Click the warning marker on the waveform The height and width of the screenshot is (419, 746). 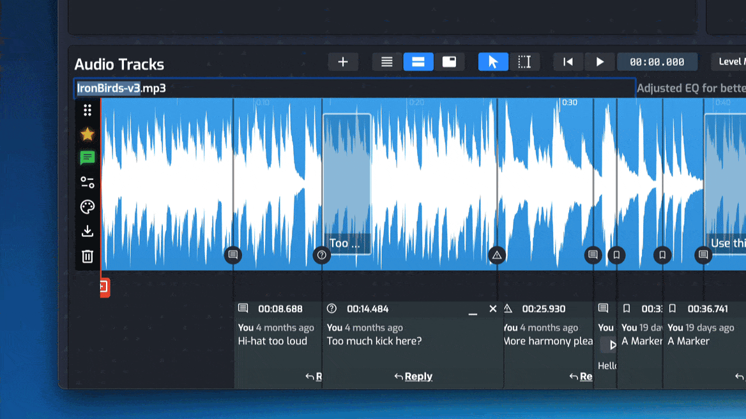click(x=497, y=255)
